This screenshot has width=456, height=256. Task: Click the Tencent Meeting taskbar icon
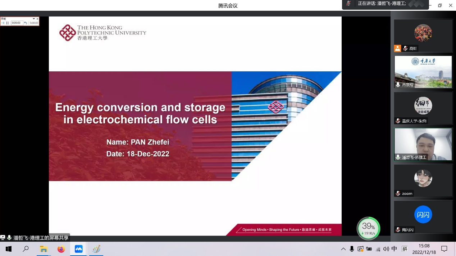coord(79,249)
